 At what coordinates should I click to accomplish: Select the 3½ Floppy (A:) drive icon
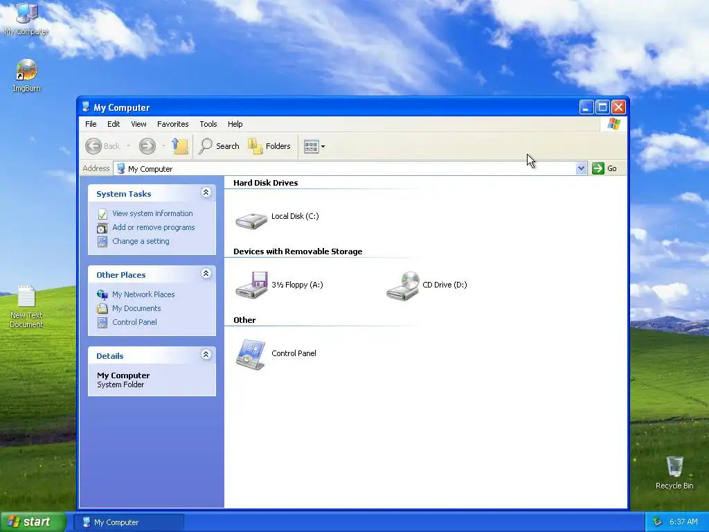(251, 285)
